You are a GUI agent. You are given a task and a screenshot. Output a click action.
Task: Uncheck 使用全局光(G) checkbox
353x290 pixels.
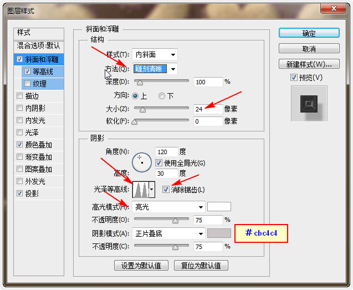pos(158,162)
